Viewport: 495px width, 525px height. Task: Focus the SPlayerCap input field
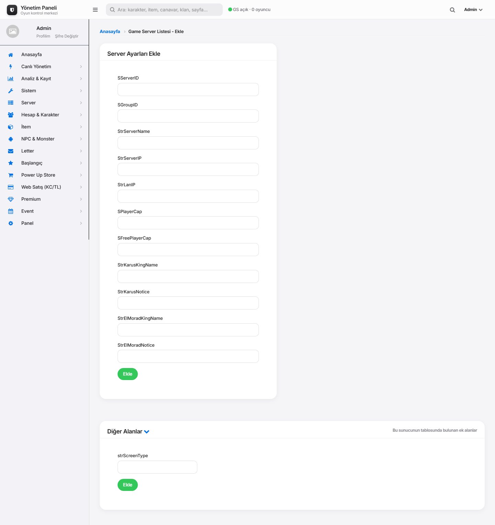(x=188, y=223)
